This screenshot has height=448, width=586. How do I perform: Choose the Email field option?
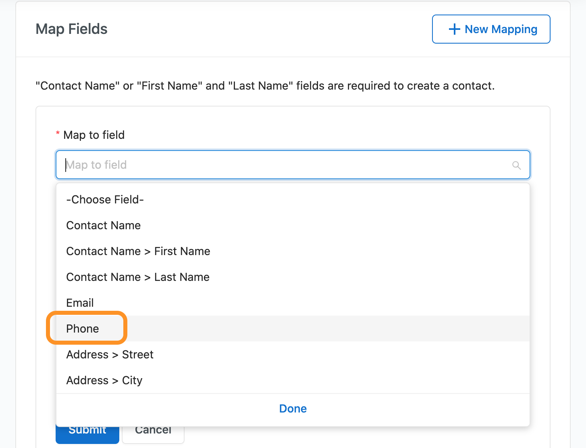pyautogui.click(x=80, y=303)
